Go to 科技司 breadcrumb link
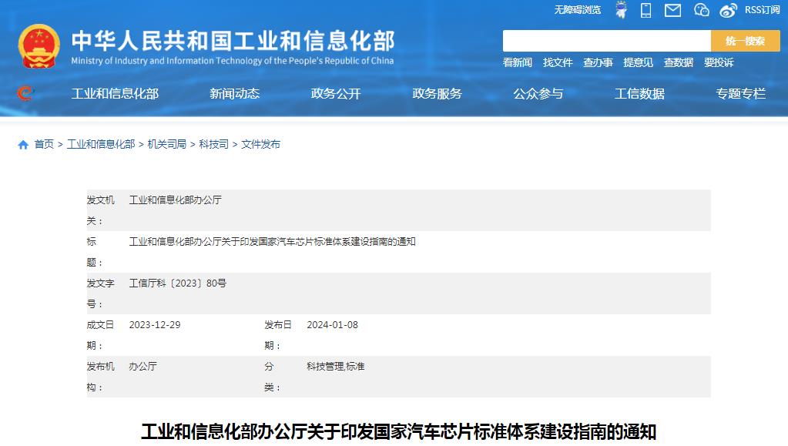The height and width of the screenshot is (446, 788). 213,144
